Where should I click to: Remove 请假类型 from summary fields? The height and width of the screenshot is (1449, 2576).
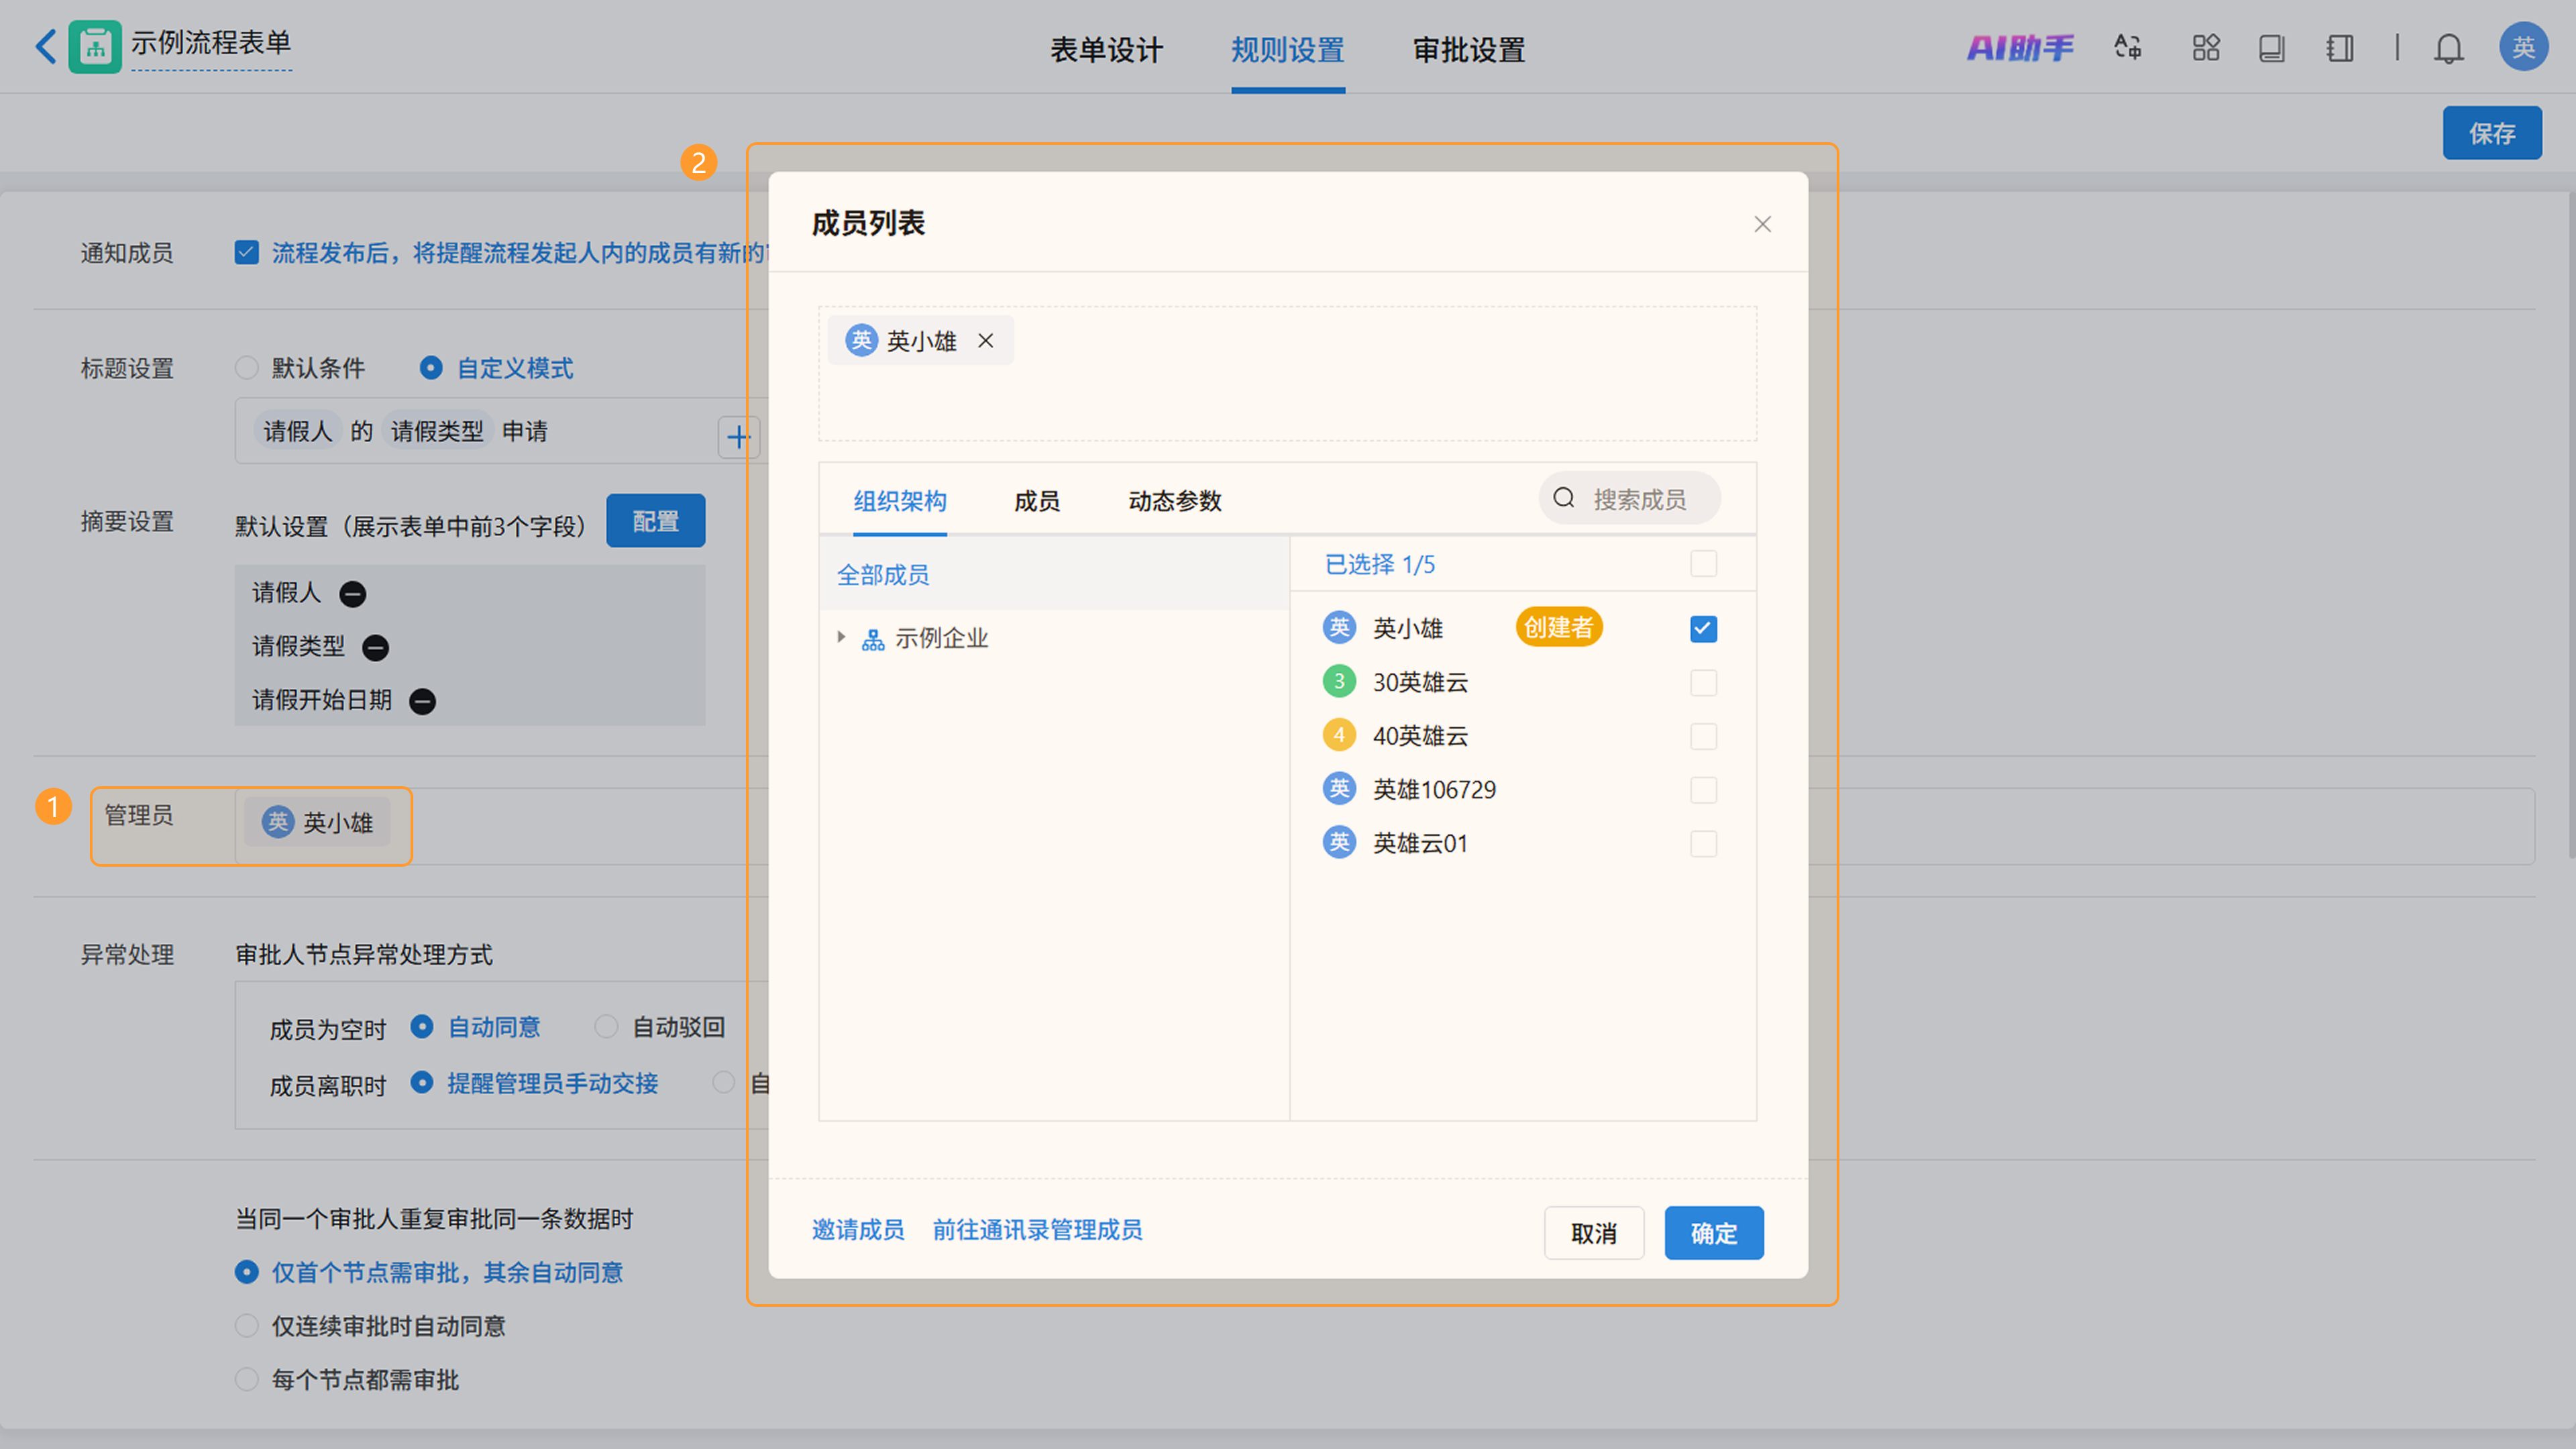click(375, 648)
